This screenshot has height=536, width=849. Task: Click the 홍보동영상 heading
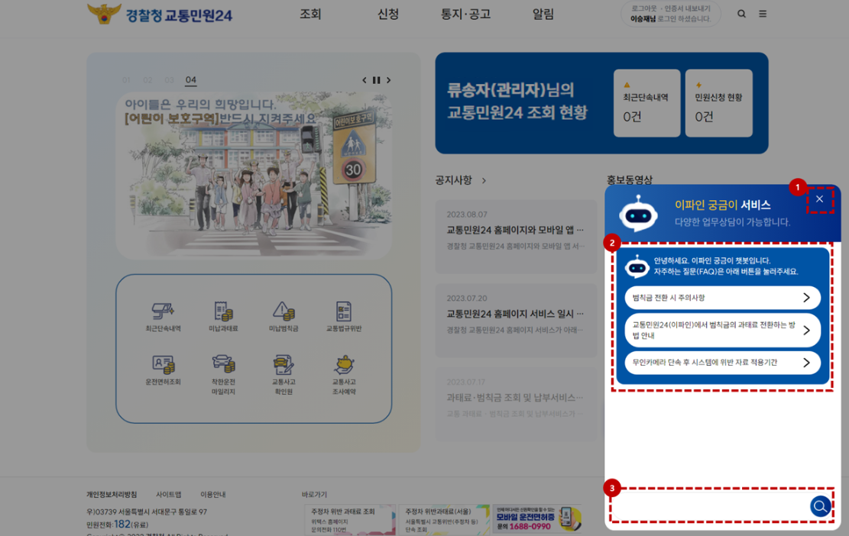(x=629, y=179)
